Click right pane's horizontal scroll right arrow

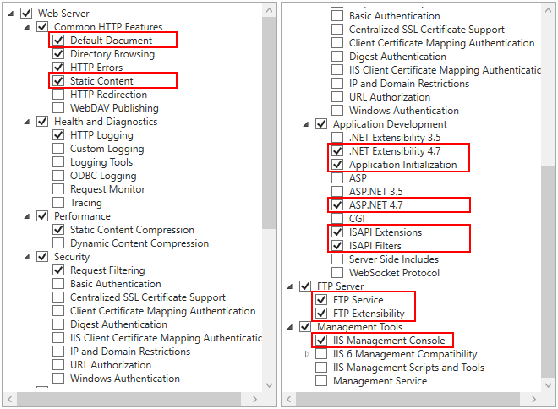pyautogui.click(x=533, y=400)
